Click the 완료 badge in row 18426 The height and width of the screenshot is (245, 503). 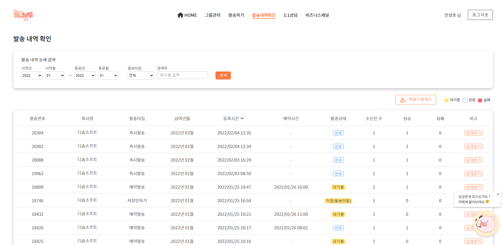338,228
